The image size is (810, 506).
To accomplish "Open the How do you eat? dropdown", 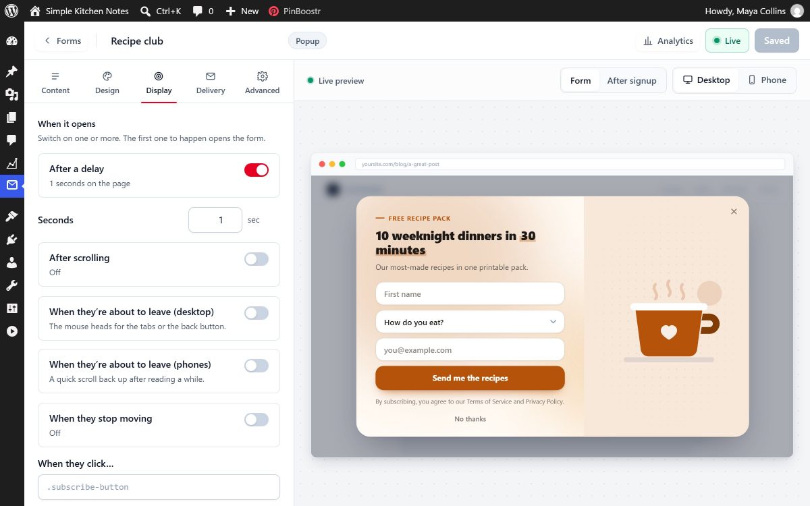I will pos(470,322).
